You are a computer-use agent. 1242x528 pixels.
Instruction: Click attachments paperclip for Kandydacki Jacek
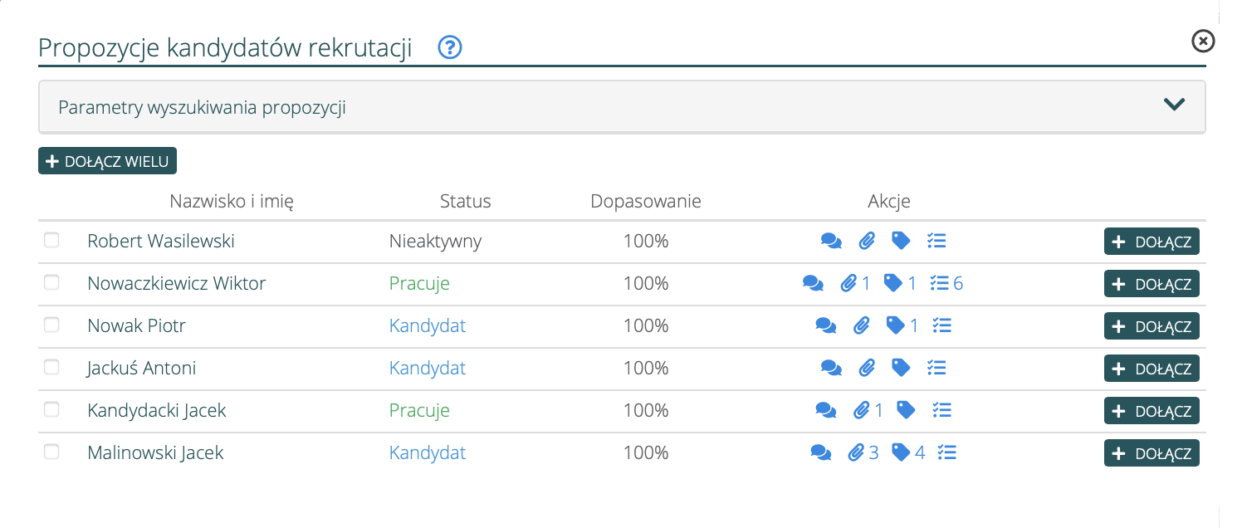pos(862,410)
